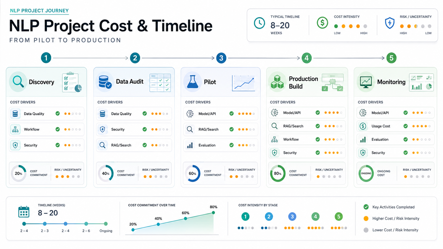Click the clock icon beside Typical Timeline
Screen dimensions: 443x249
pyautogui.click(x=259, y=23)
